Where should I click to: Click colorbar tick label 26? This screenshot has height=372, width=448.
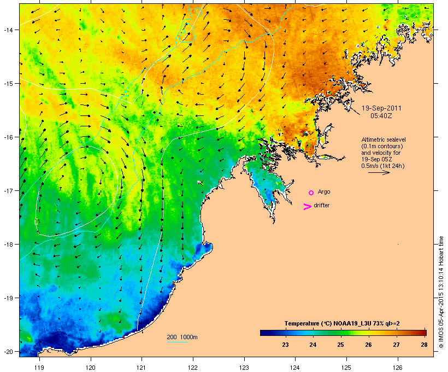[x=368, y=345]
